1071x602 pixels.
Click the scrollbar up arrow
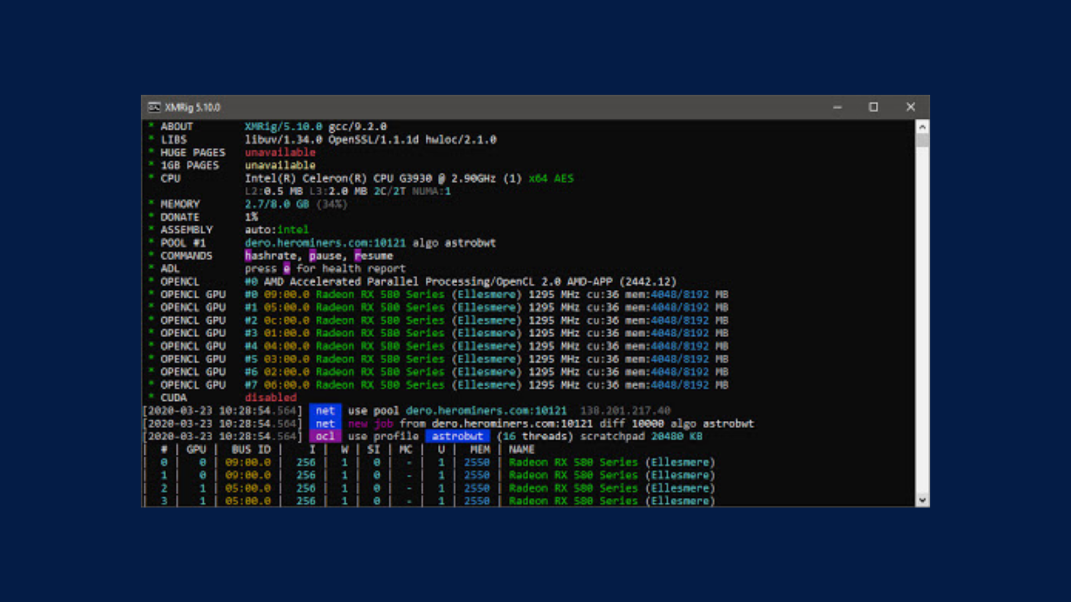(x=922, y=127)
